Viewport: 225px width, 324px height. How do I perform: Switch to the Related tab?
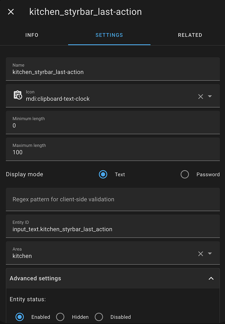(x=190, y=35)
